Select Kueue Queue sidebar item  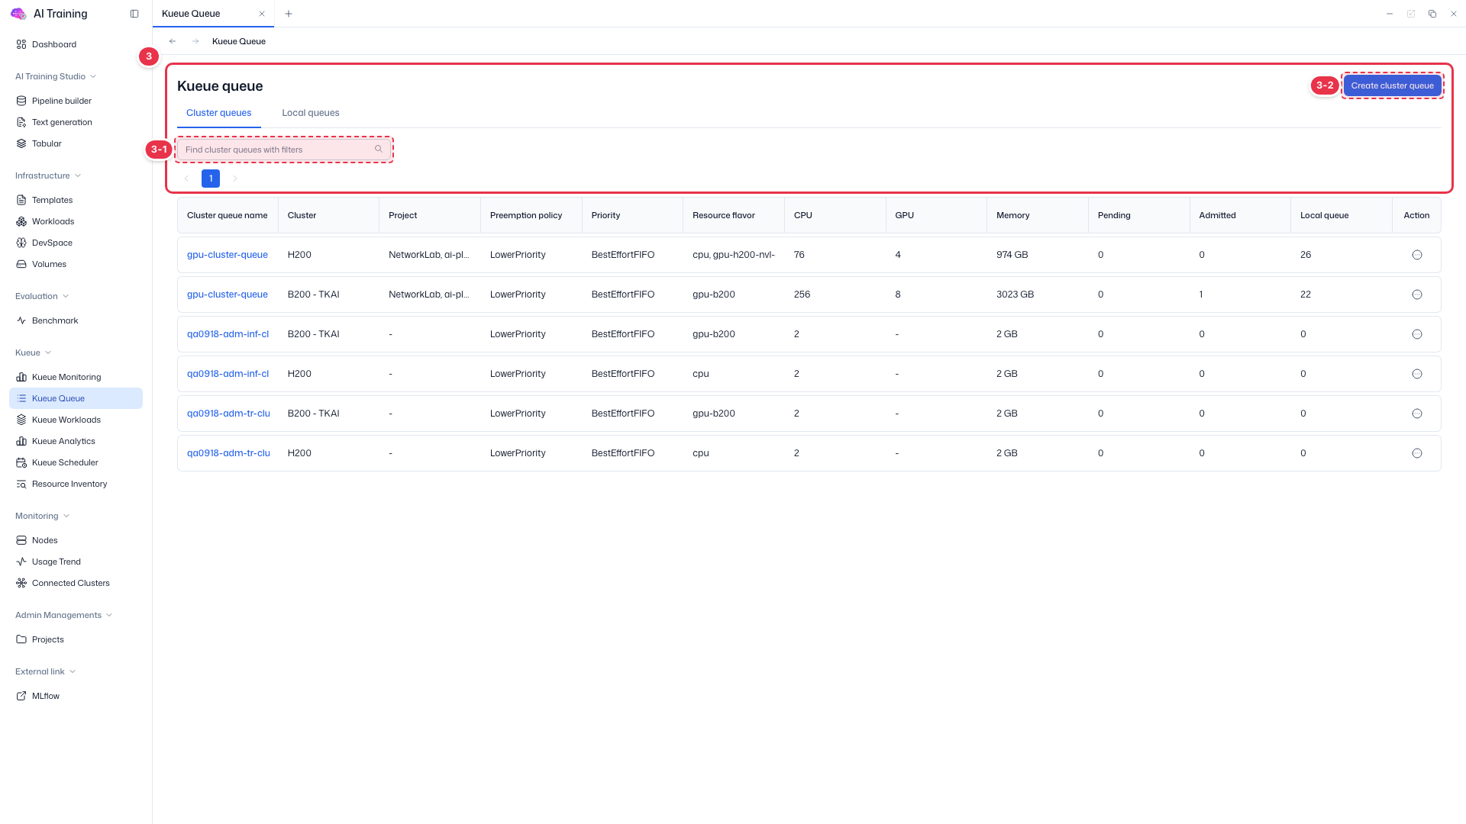point(76,398)
